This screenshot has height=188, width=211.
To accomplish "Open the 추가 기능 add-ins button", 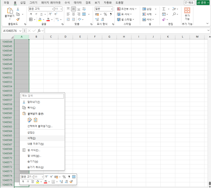I will pyautogui.click(x=187, y=14).
